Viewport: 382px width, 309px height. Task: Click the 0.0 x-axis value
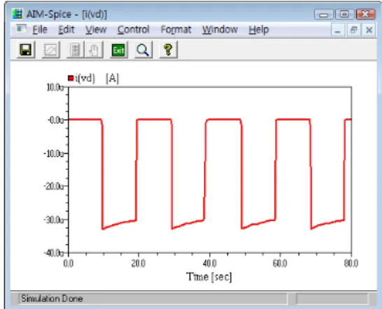(69, 264)
